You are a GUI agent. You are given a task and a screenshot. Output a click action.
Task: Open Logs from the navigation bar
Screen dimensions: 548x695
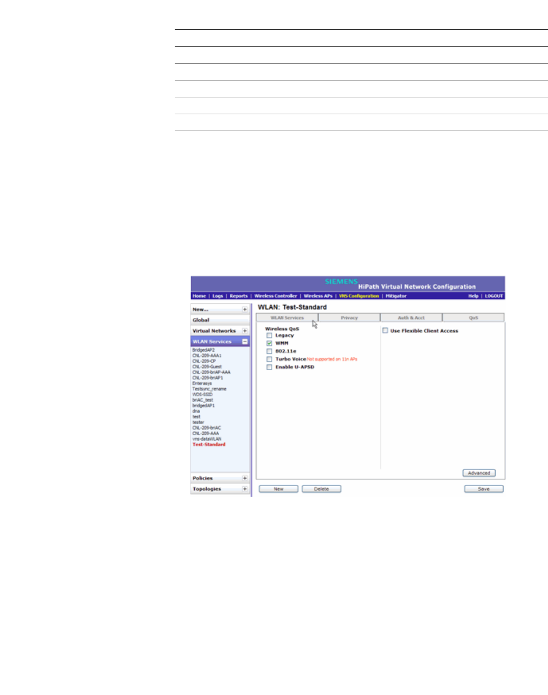click(218, 296)
